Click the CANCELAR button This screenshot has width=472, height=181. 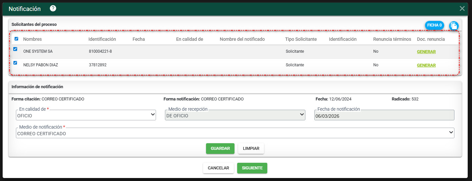coord(218,168)
